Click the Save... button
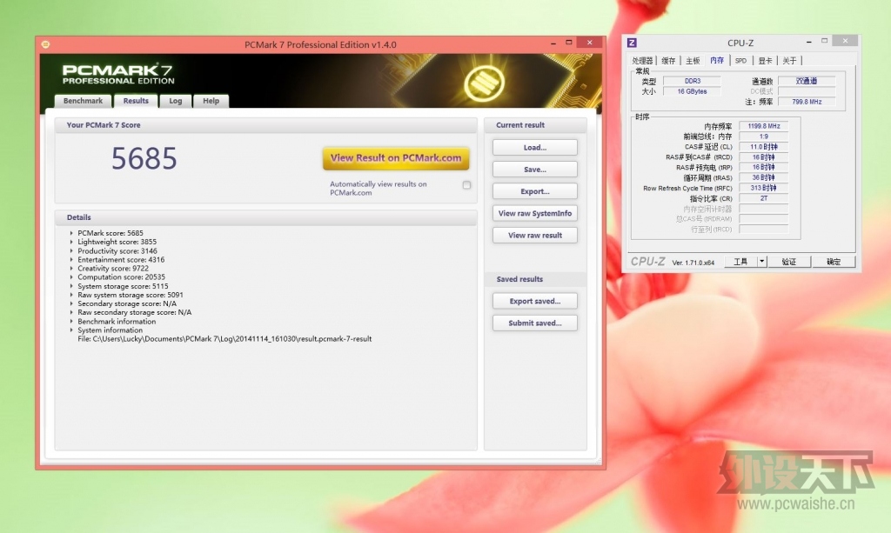 click(535, 170)
